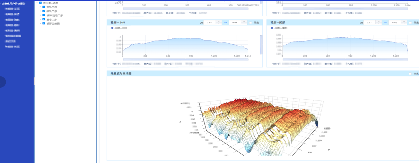
Task: Click the arrow between 3.91 and 4.01
Action: 225,22
